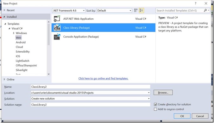
Task: Select the Silverlight template category
Action: pyautogui.click(x=22, y=70)
